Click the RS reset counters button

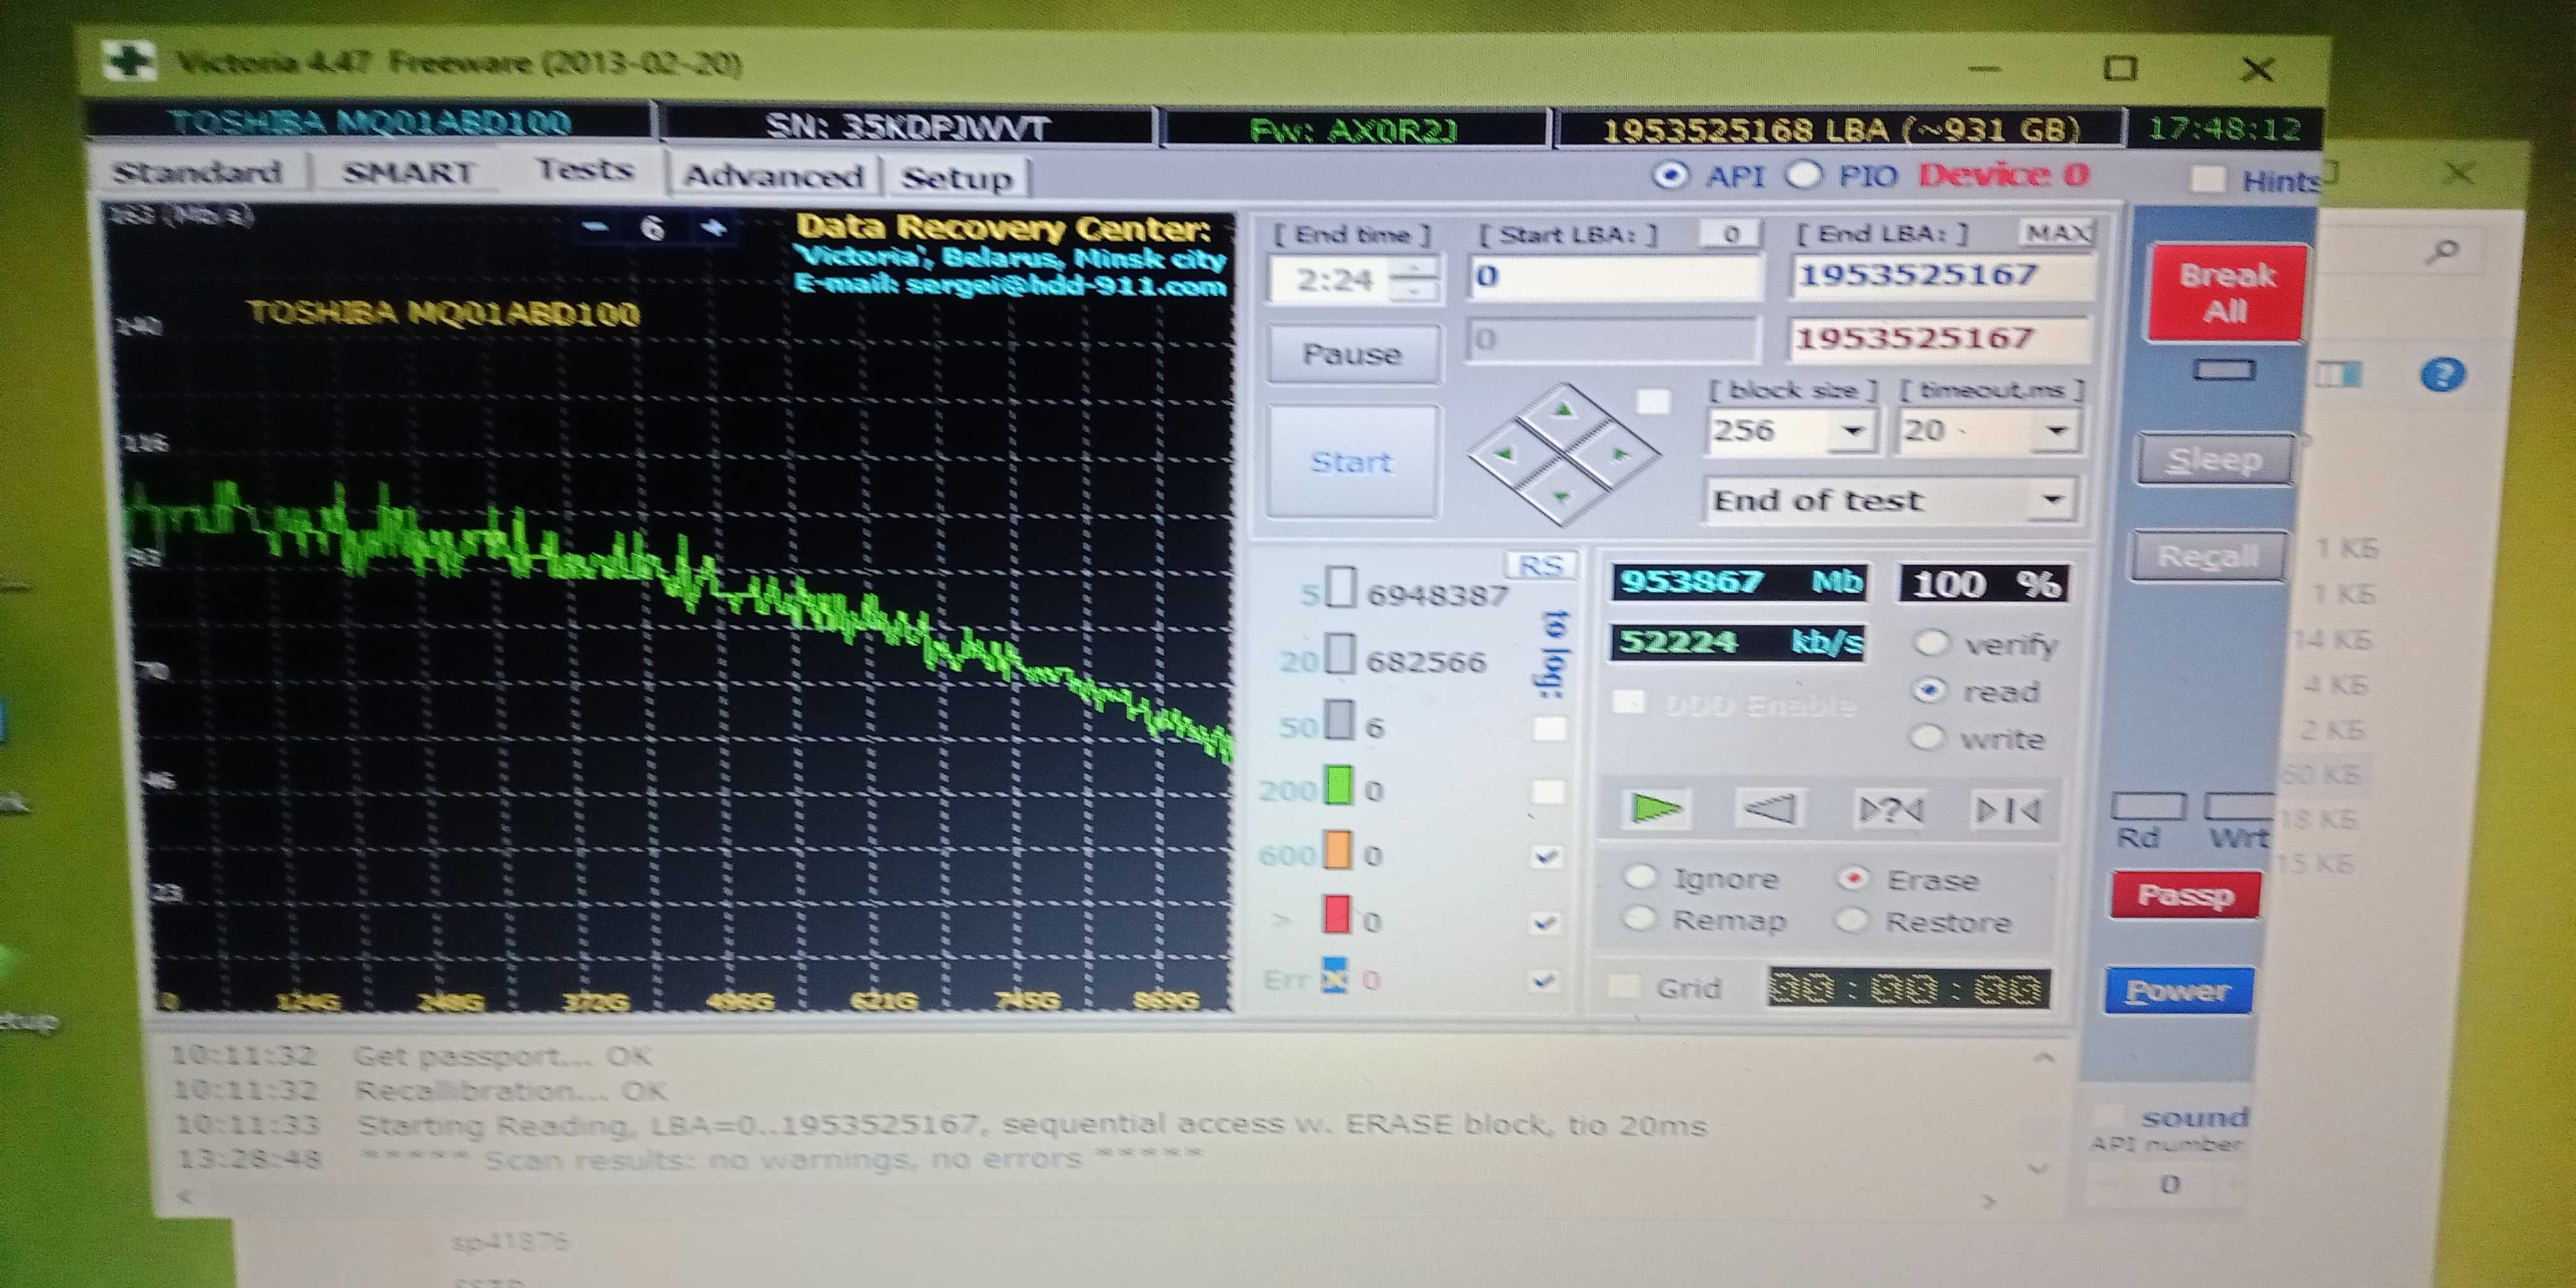click(1540, 566)
